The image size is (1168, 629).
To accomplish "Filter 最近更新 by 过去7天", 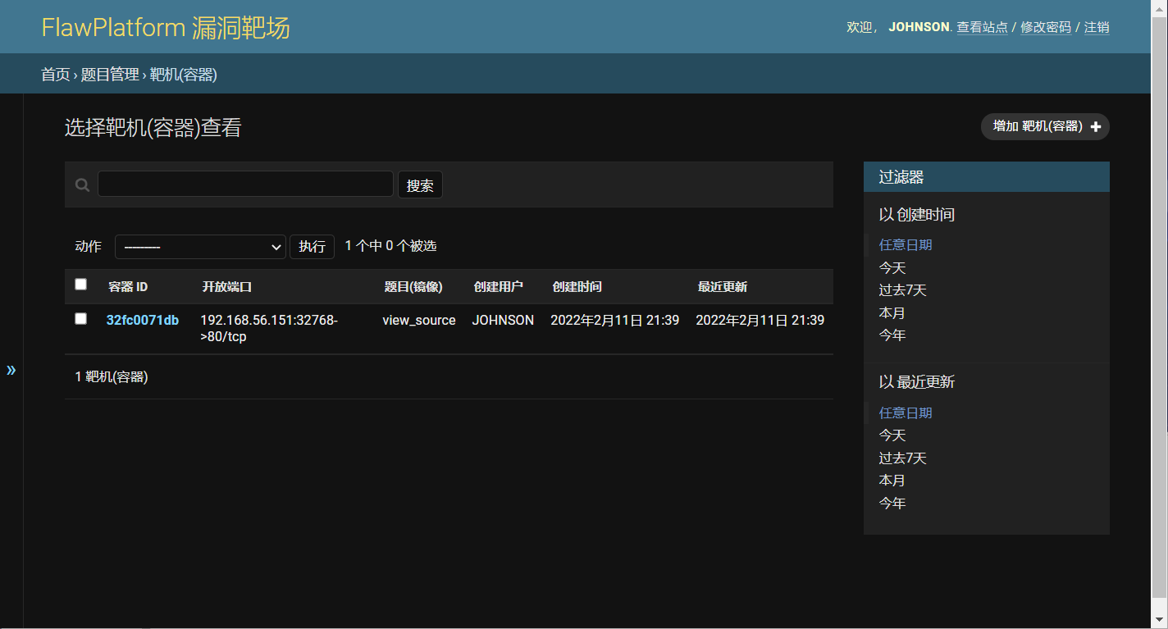I will point(903,458).
